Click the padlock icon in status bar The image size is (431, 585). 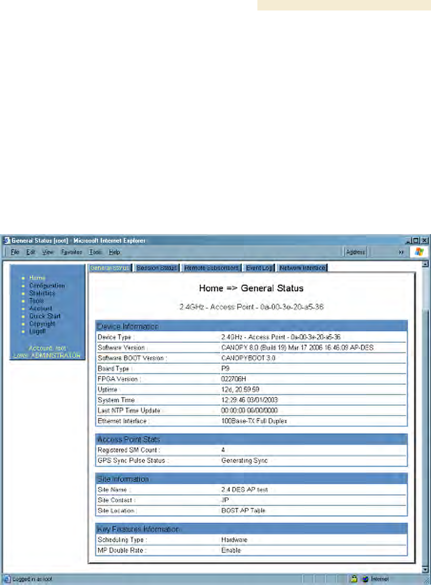[x=354, y=579]
